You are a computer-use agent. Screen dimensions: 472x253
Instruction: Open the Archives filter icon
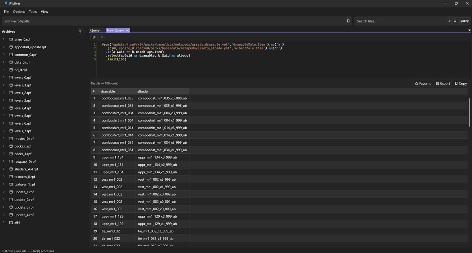[x=80, y=31]
